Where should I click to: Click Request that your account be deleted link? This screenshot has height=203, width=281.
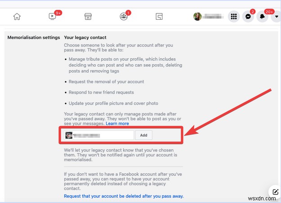coord(124,196)
